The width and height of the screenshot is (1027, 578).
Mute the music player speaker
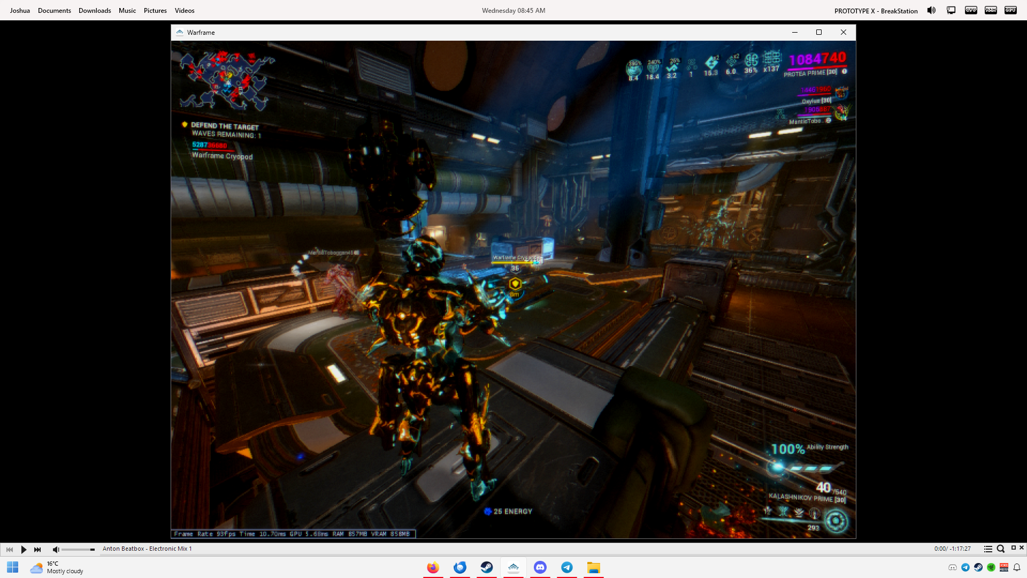[56, 549]
